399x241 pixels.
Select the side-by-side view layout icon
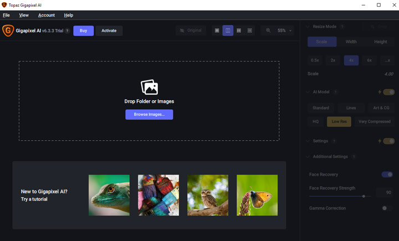click(x=239, y=30)
